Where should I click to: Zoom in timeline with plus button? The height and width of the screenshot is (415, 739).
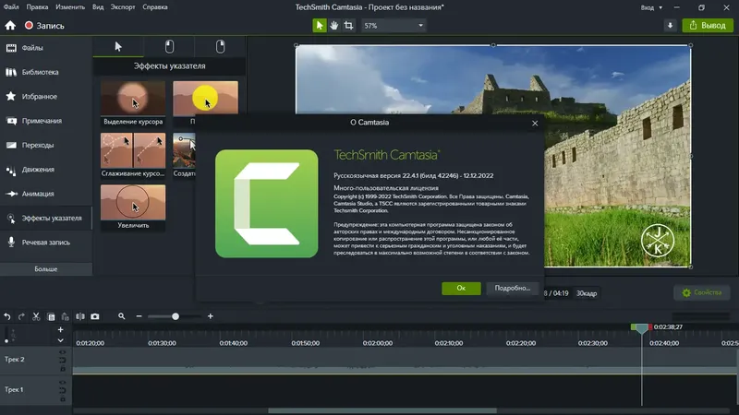pyautogui.click(x=211, y=316)
